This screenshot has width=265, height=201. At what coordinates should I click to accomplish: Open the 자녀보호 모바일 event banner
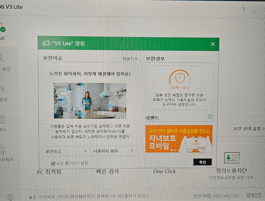coord(179,139)
